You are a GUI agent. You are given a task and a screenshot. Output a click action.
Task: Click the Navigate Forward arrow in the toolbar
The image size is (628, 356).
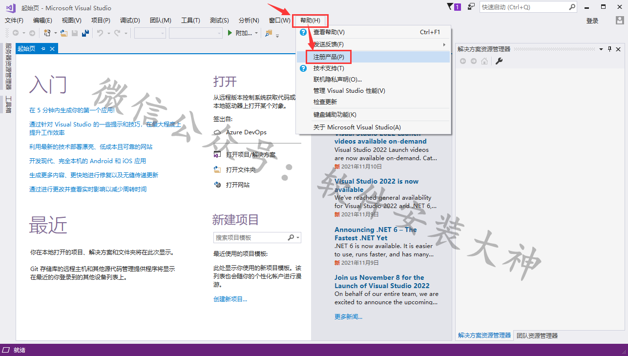coord(32,33)
